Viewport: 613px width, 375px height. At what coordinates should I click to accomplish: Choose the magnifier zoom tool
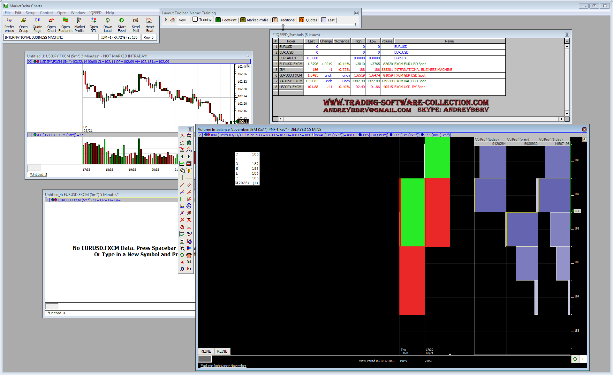tap(182, 248)
